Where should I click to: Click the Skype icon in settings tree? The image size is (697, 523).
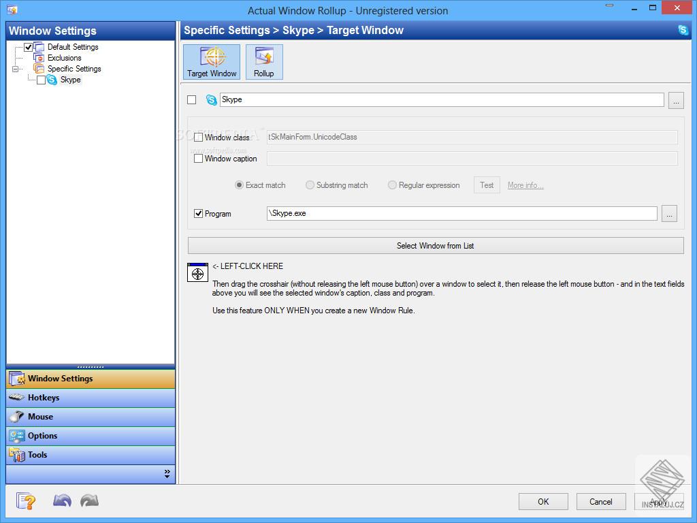52,80
